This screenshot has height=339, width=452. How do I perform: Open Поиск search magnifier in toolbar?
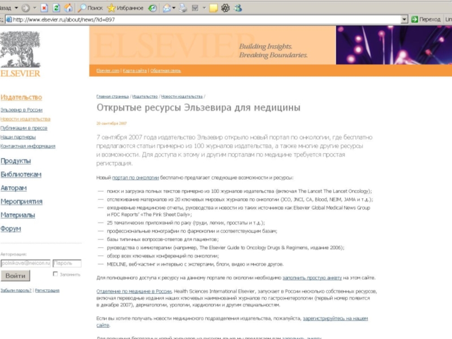[90, 8]
